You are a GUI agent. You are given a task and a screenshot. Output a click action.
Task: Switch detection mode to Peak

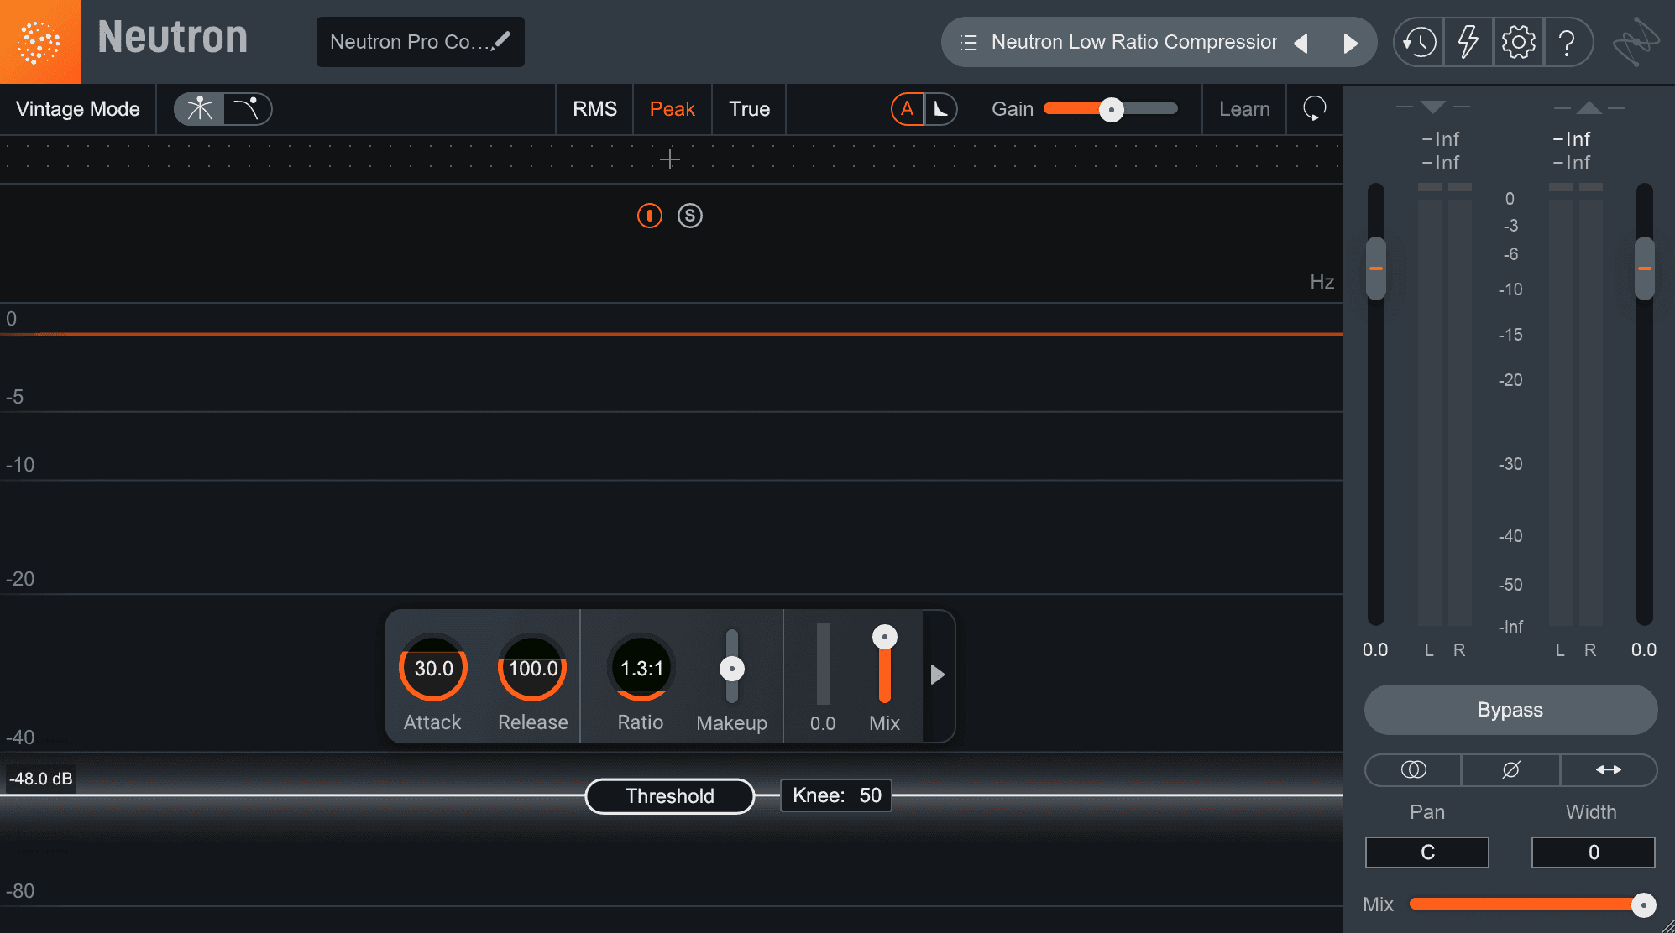coord(672,109)
